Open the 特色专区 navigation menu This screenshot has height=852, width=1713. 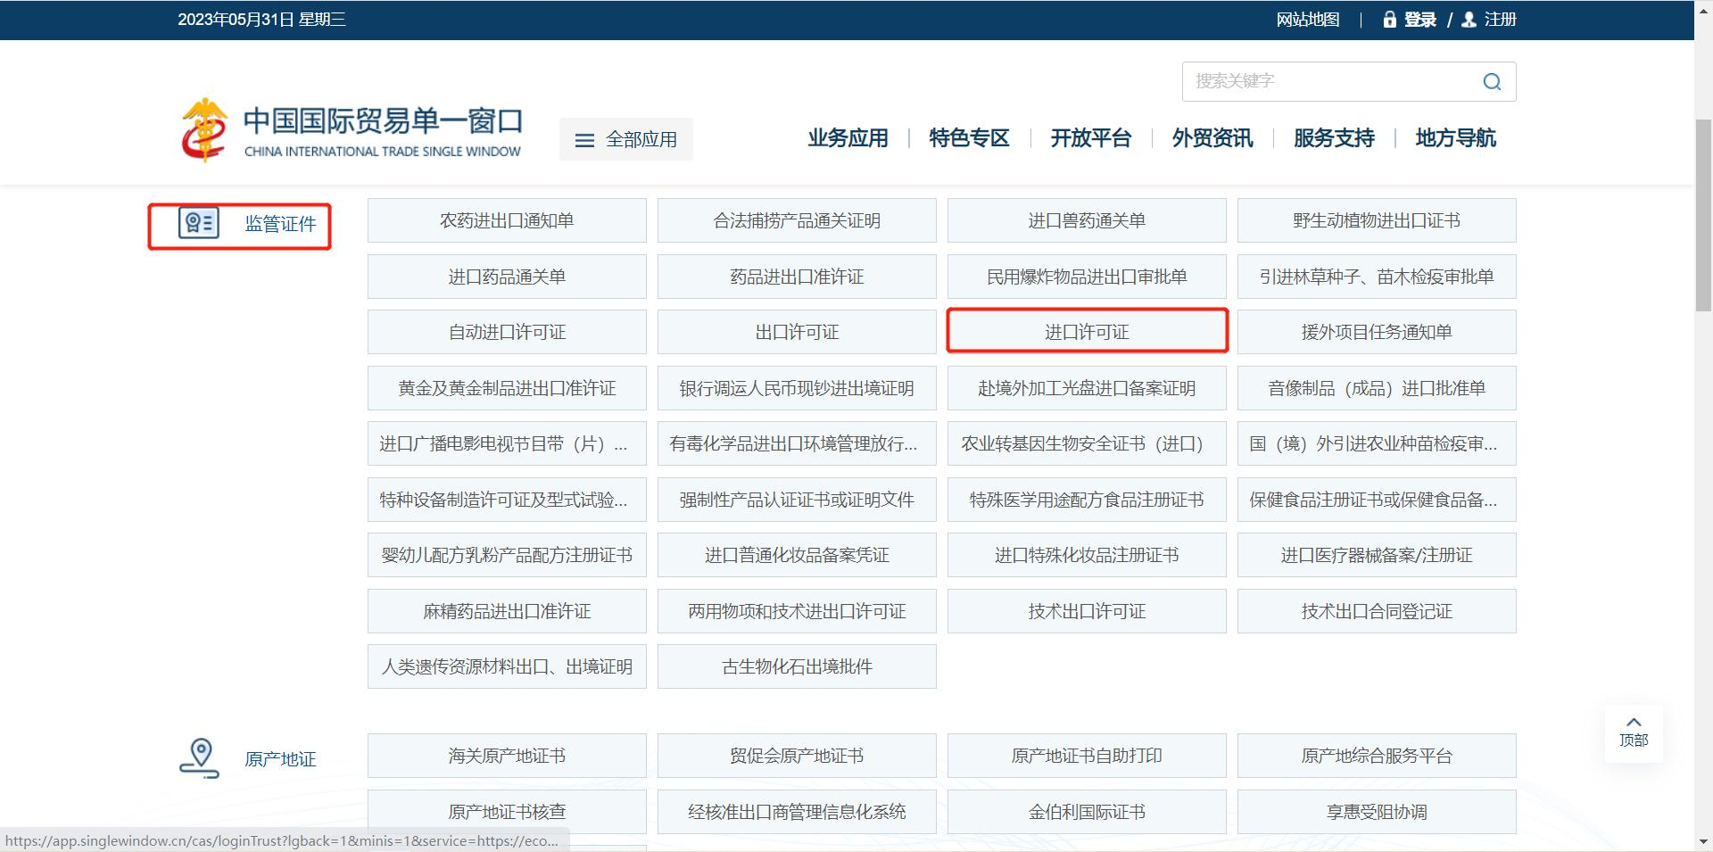click(969, 138)
